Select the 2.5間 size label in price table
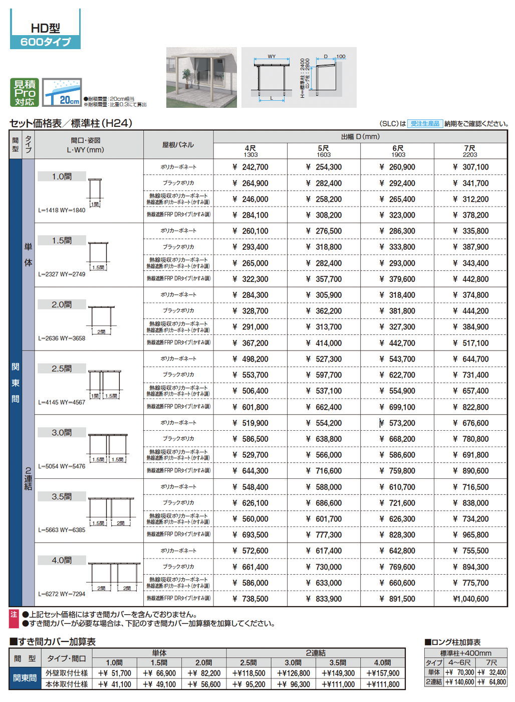The height and width of the screenshot is (702, 515). (62, 369)
